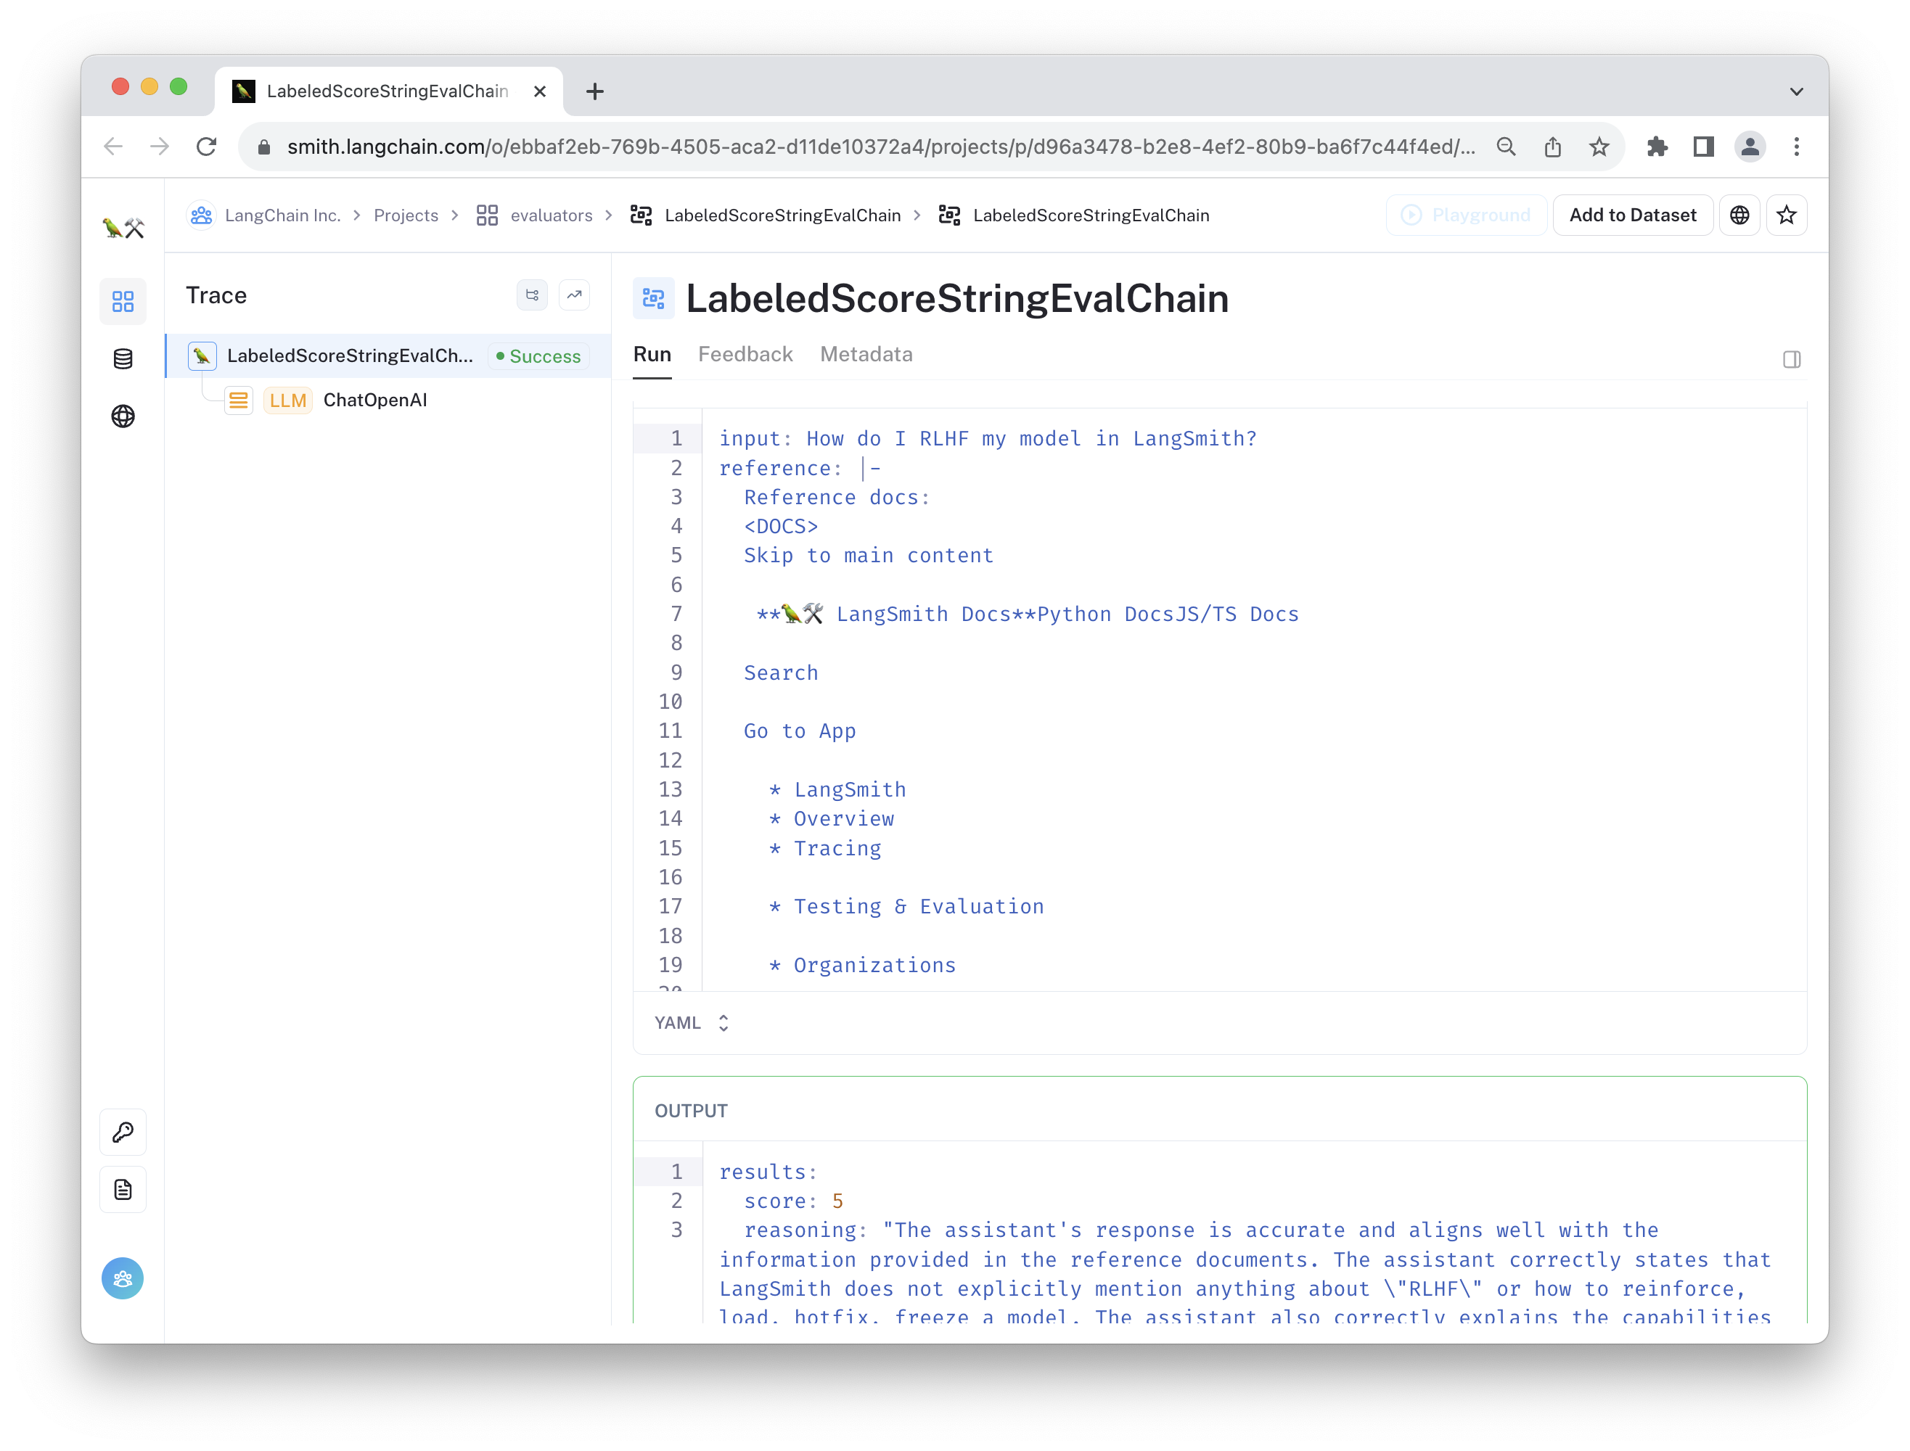
Task: Open the Projects grid icon in sidebar
Action: (123, 301)
